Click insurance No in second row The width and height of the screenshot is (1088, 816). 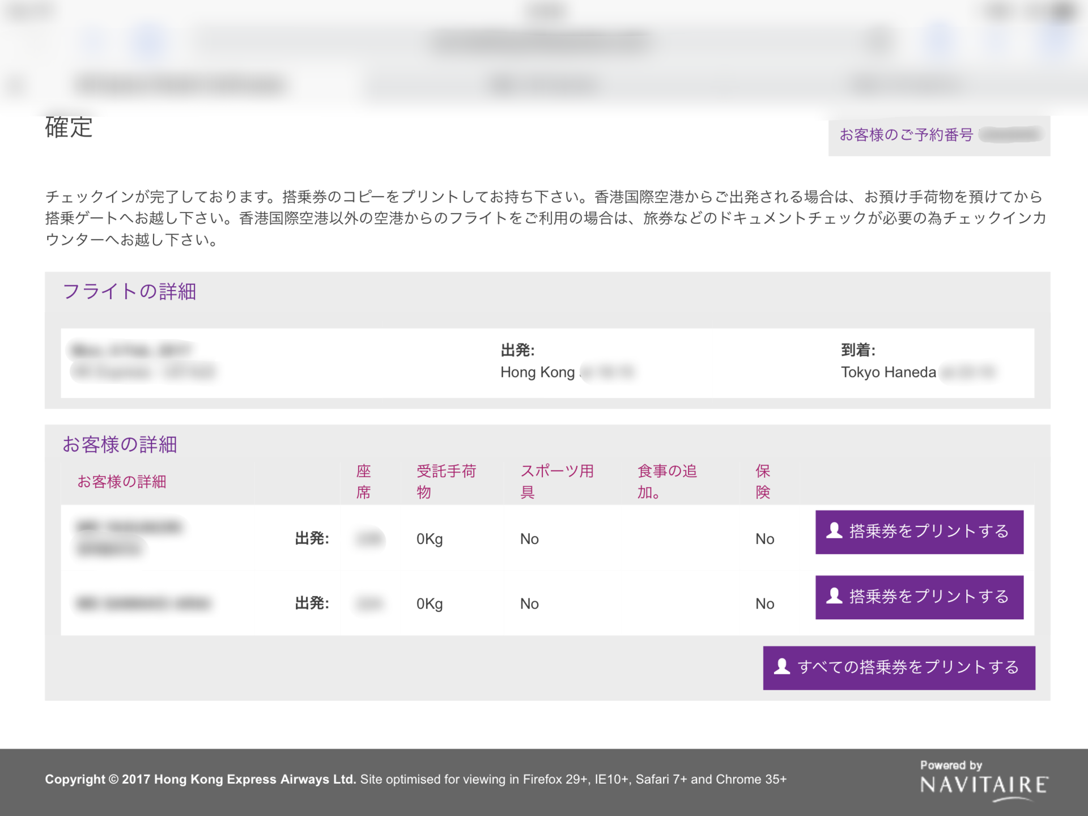764,604
